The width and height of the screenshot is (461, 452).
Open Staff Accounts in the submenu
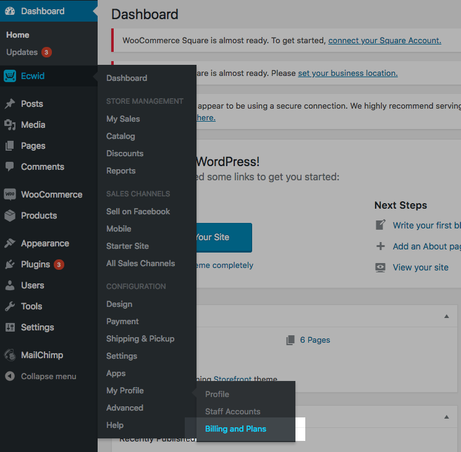pyautogui.click(x=232, y=411)
